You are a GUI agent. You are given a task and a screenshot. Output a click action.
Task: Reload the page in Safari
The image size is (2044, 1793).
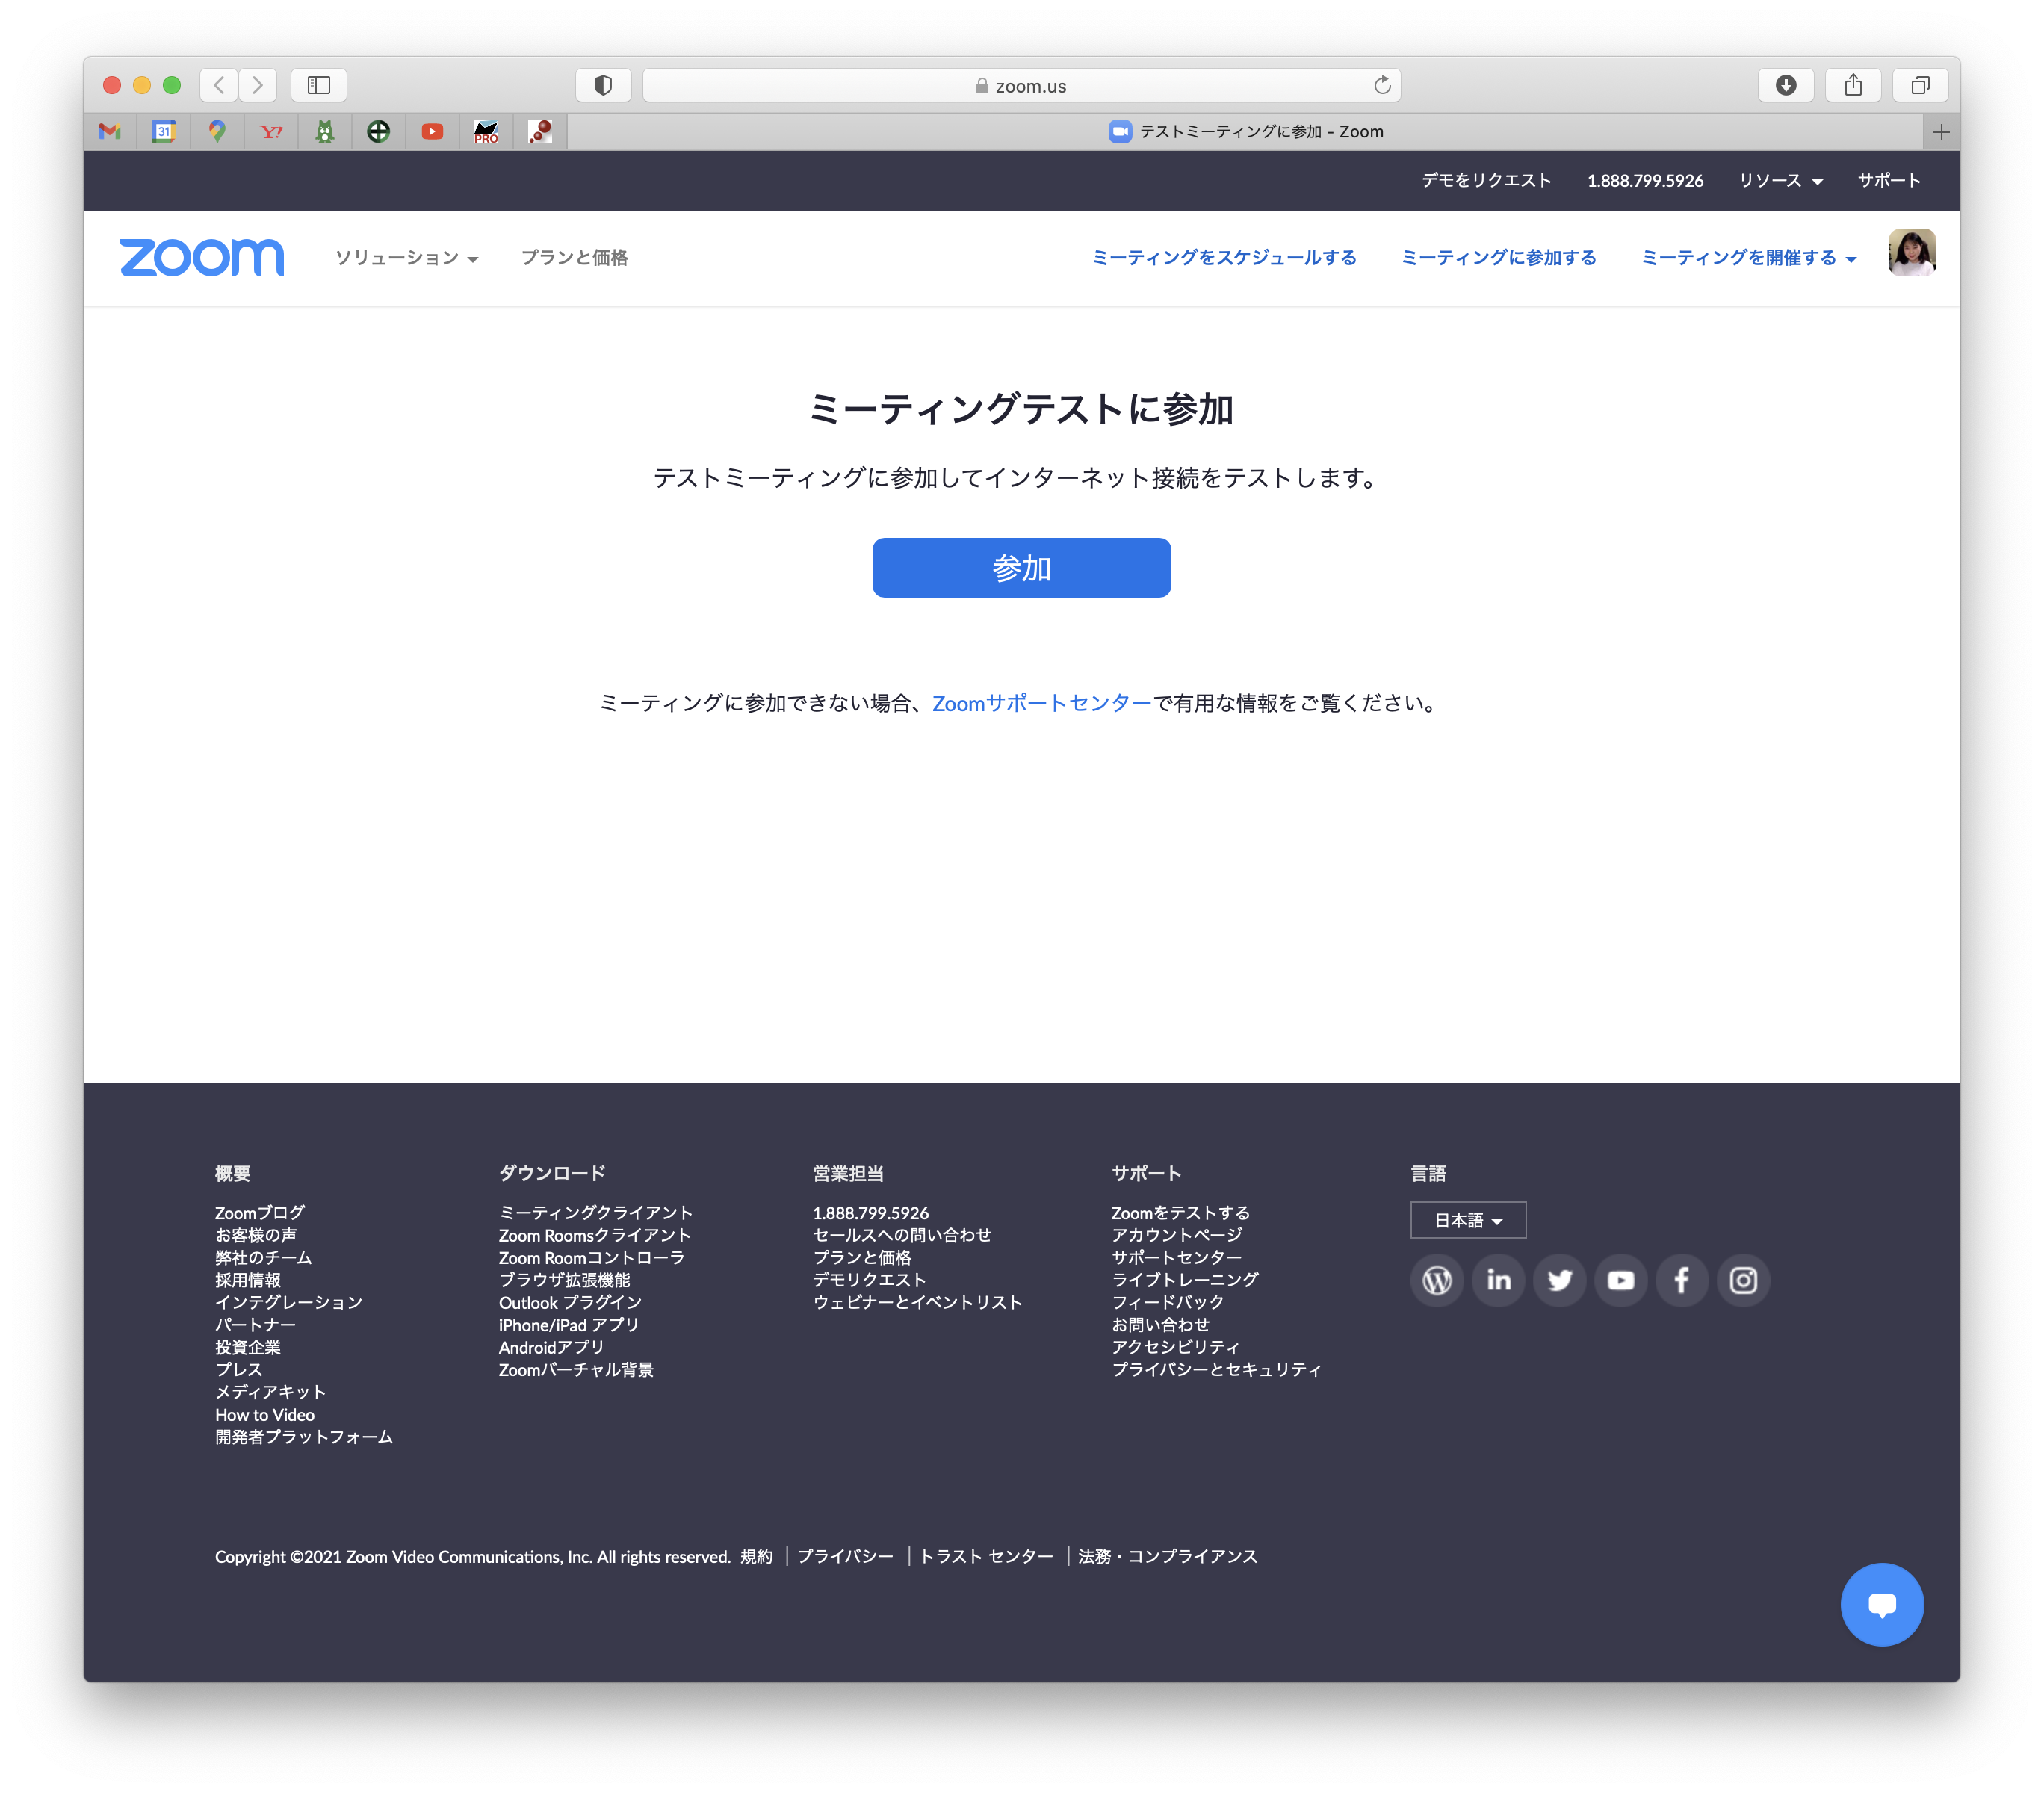tap(1382, 85)
